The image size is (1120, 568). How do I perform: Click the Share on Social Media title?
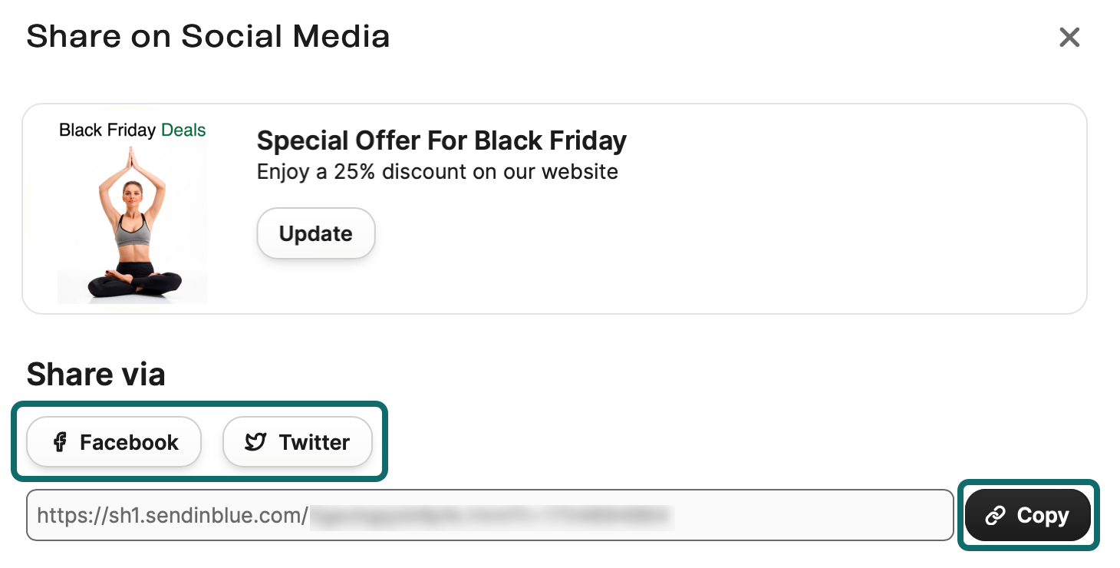pos(209,36)
